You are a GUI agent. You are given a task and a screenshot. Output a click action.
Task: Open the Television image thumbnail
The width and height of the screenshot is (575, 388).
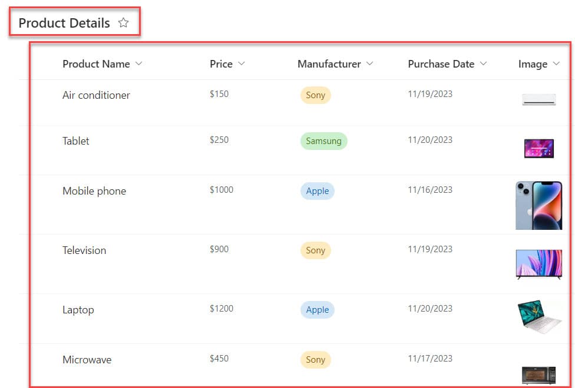pyautogui.click(x=538, y=265)
